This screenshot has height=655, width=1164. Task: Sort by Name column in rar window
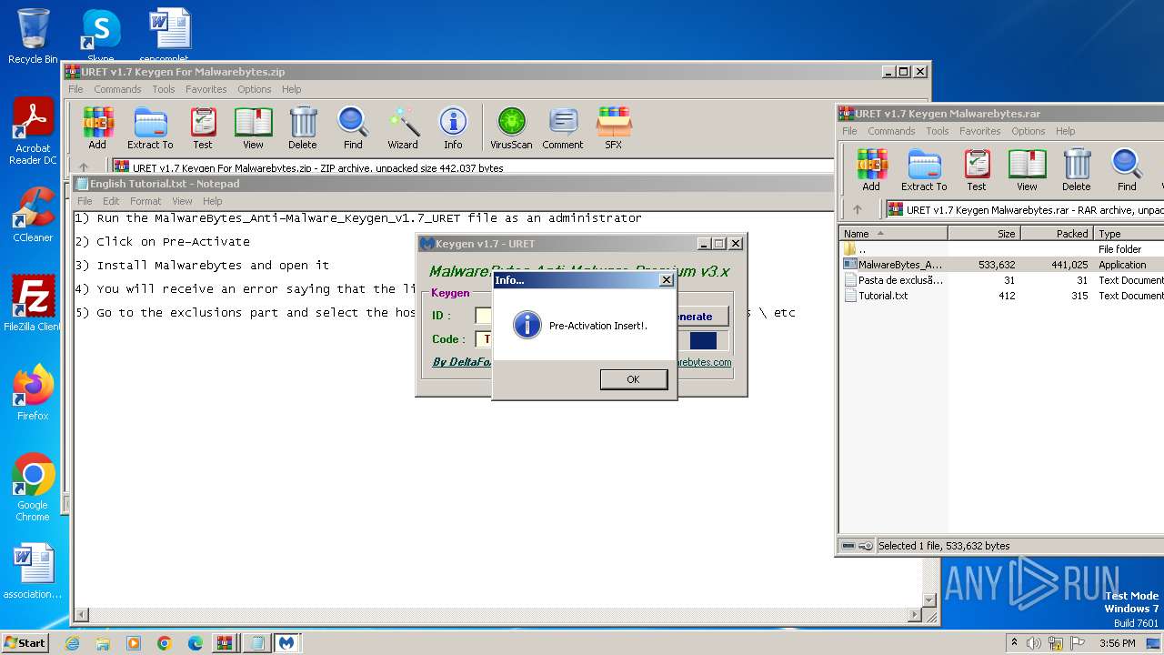893,234
